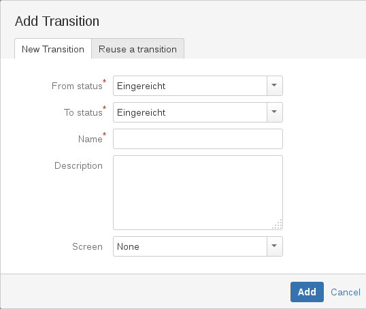Click the Screen label

(x=87, y=246)
